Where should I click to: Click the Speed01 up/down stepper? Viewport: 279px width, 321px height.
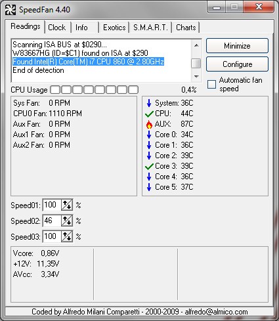tap(67, 205)
